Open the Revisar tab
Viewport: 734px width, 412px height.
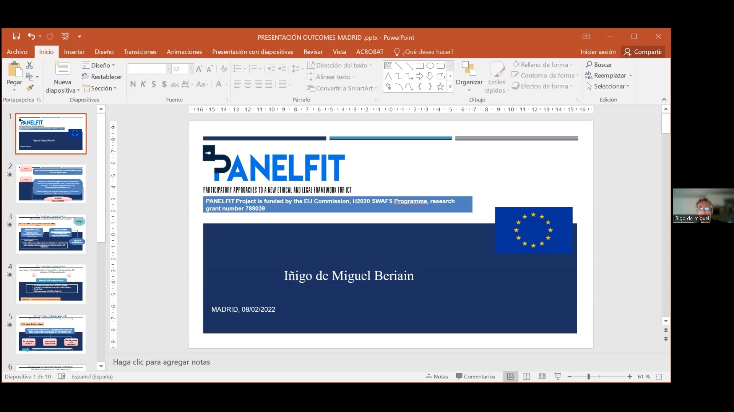tap(313, 52)
